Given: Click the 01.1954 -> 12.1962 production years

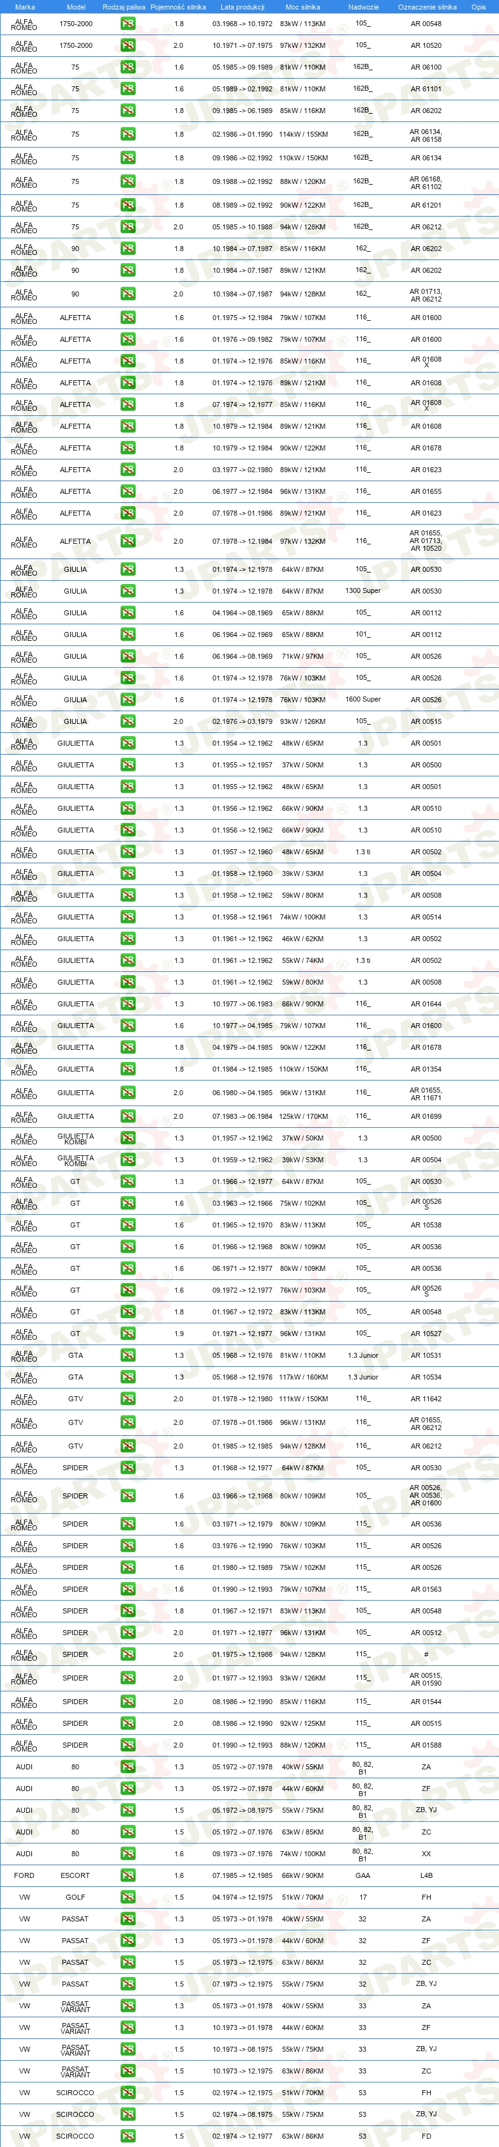Looking at the screenshot, I should pyautogui.click(x=242, y=743).
